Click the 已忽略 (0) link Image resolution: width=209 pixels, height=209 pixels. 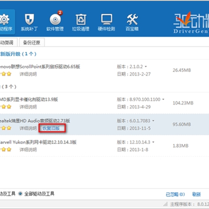coord(175,194)
